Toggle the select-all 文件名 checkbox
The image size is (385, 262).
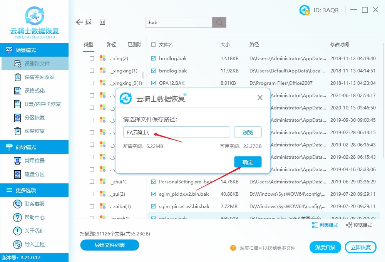pyautogui.click(x=154, y=44)
